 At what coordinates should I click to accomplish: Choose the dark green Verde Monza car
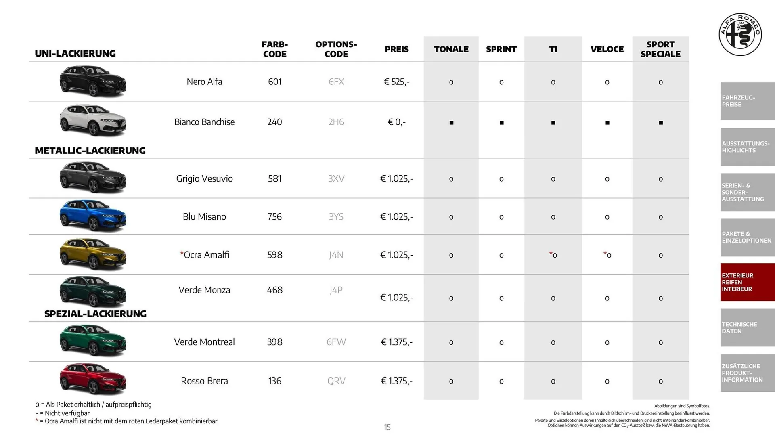point(93,291)
